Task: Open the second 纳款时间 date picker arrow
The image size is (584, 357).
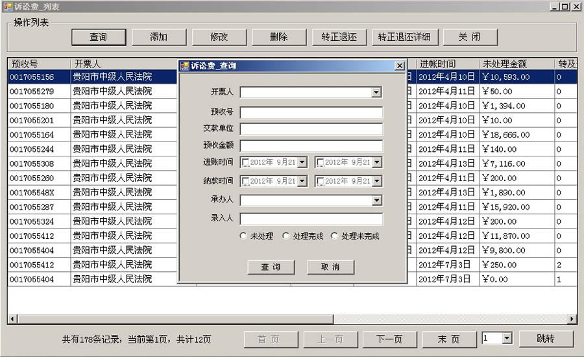Action: point(377,182)
